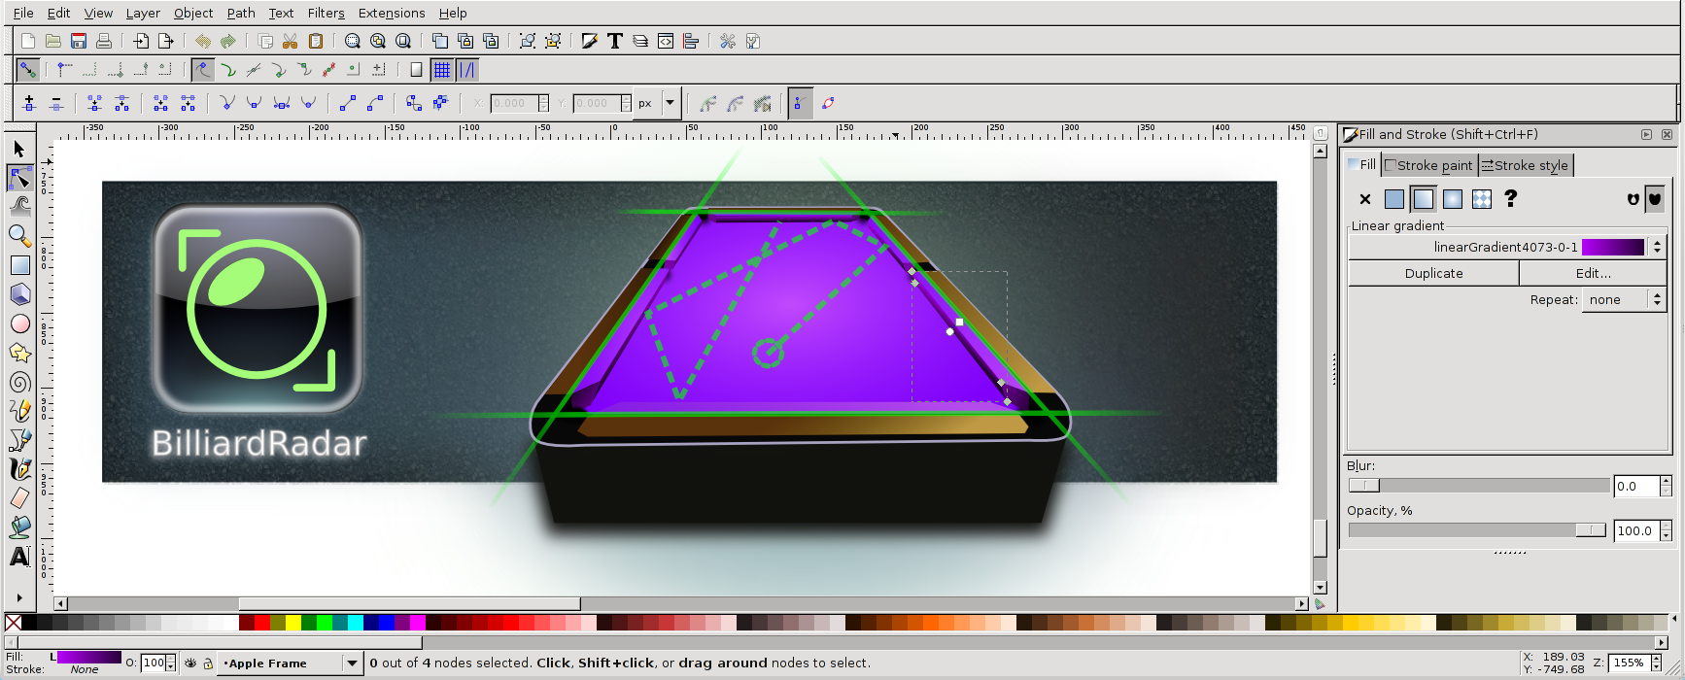Pick the Star and polygon tool
This screenshot has height=680, width=1685.
[x=19, y=353]
